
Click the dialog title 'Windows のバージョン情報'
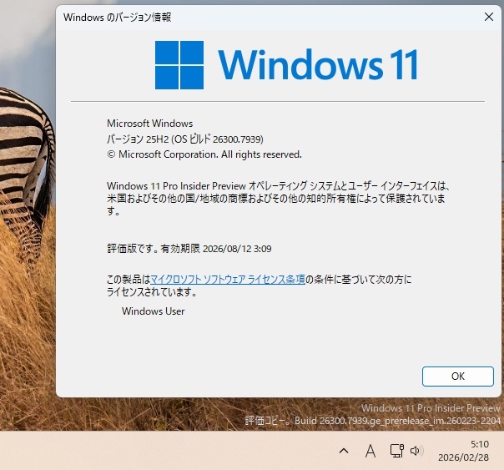[x=118, y=17]
